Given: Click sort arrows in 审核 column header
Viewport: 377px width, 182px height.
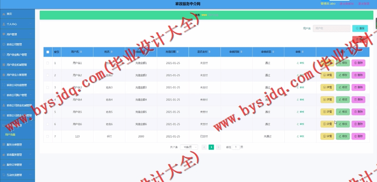Looking at the screenshot, I should coord(303,52).
